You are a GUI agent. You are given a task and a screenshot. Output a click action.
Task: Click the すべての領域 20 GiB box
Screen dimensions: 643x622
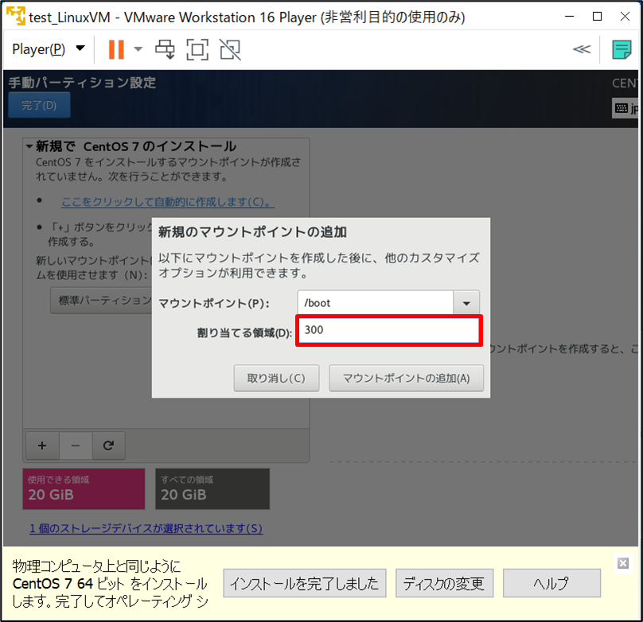(212, 489)
